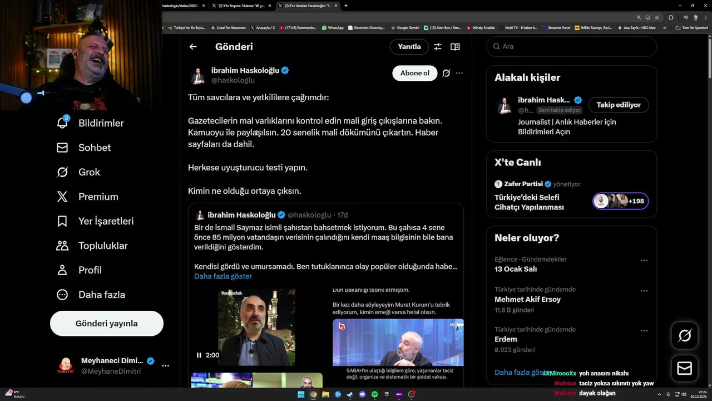Open Chrome from the taskbar

tap(313, 394)
